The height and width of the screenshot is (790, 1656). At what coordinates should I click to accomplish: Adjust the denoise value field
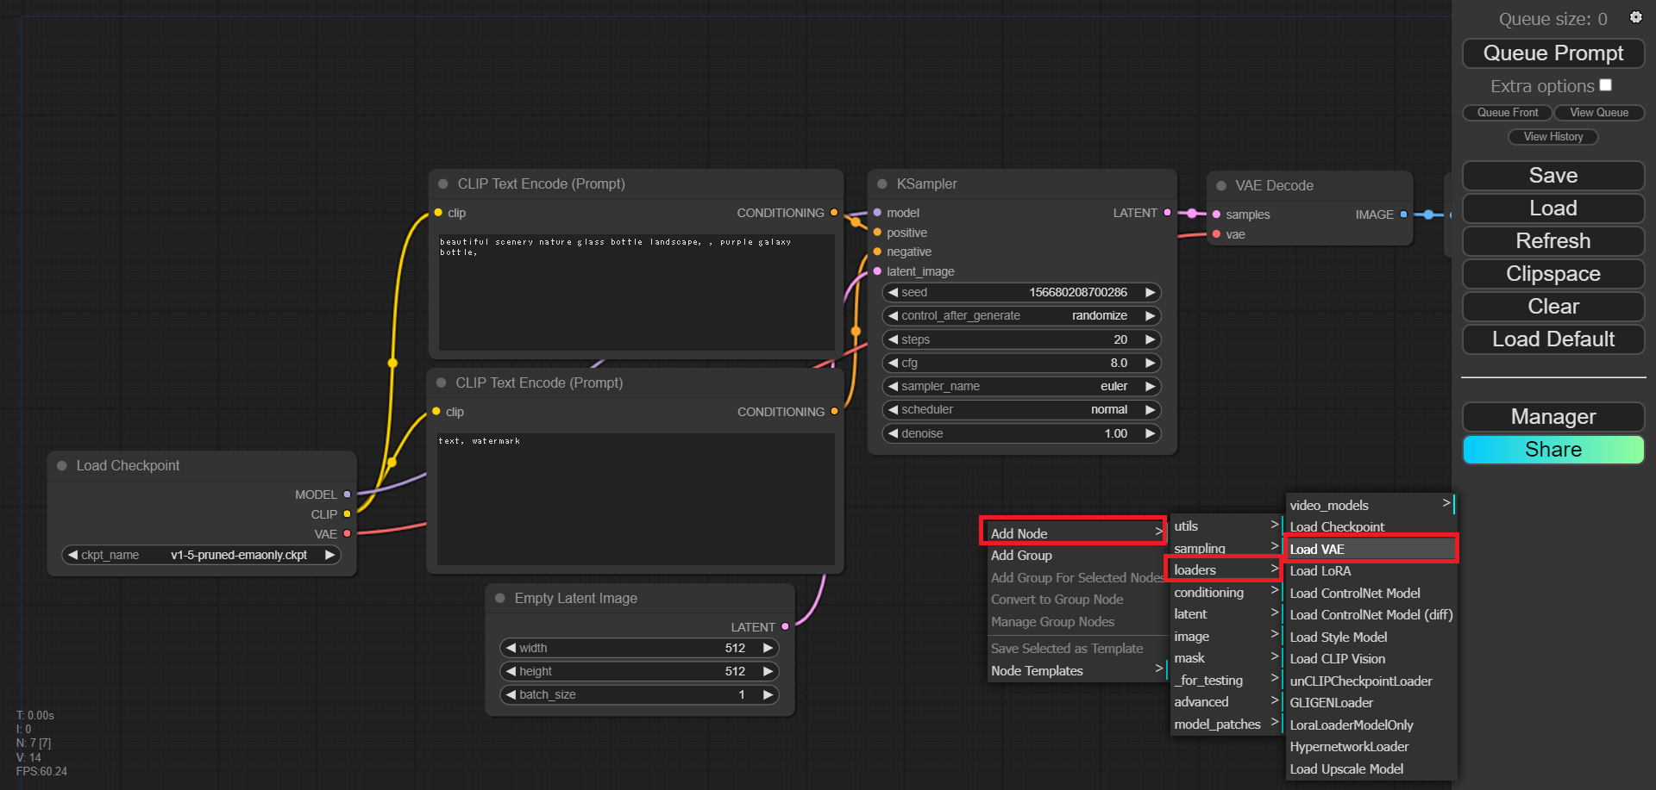pyautogui.click(x=1021, y=433)
